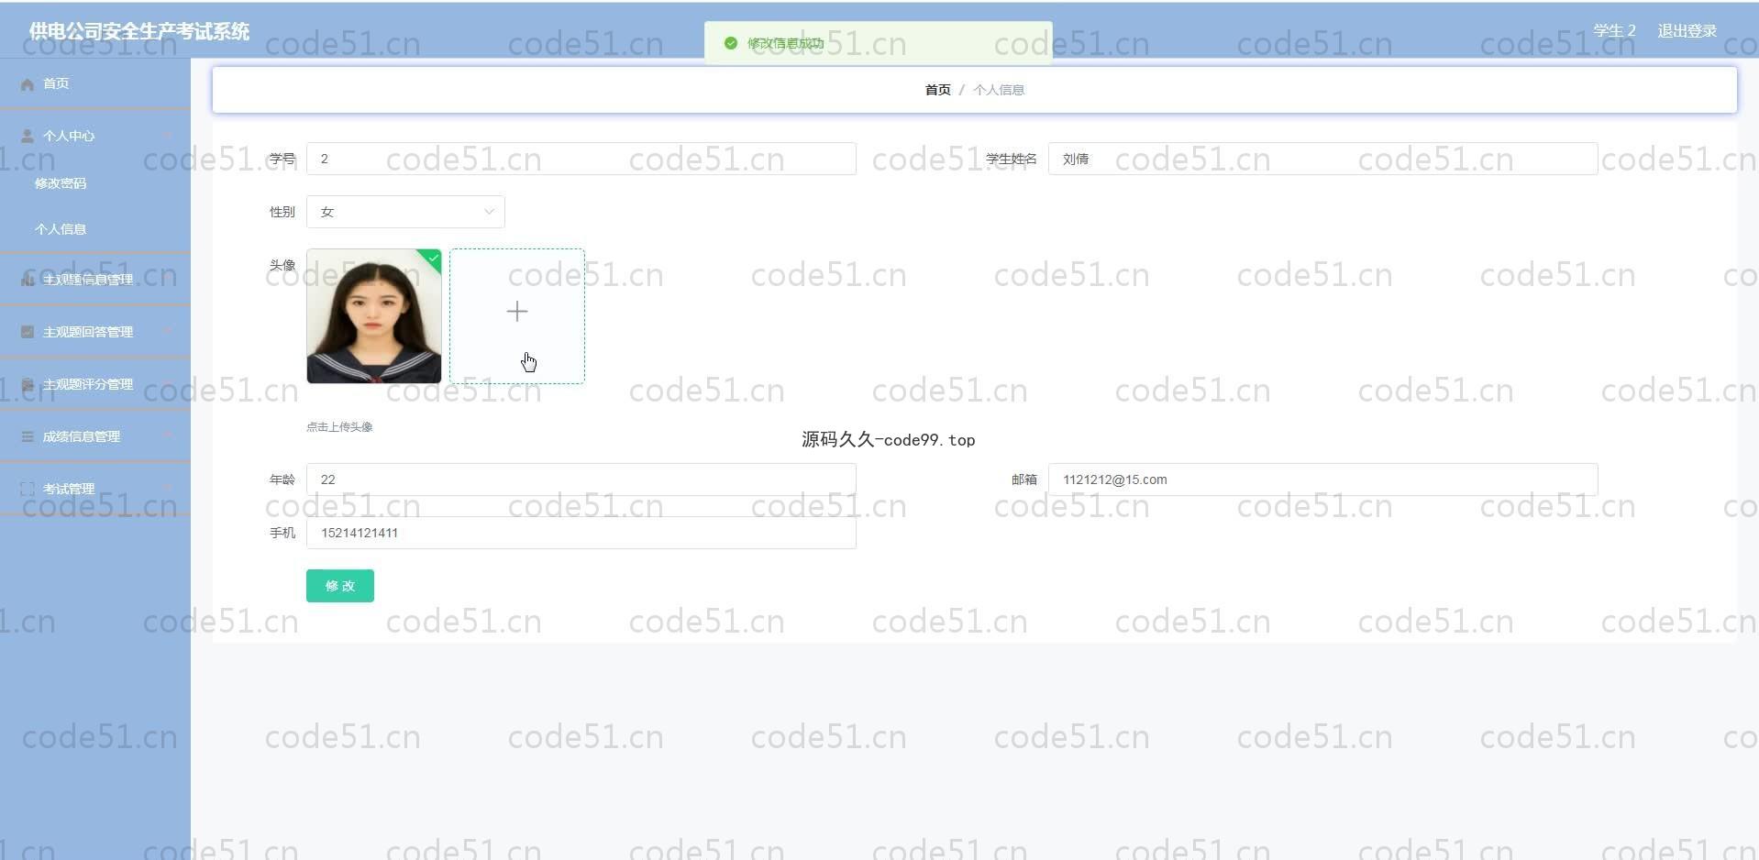Collapse the 个人中心 submenu arrow

(x=167, y=136)
